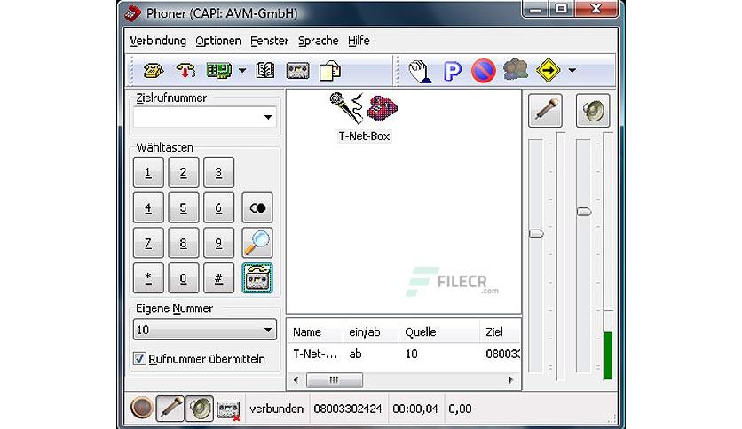Click the Name column header

click(315, 332)
